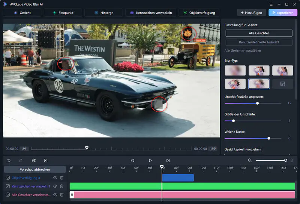Toggle checkbox for Alle Gesichter verschwim...
Screen dimensions: 300x204
[7, 195]
